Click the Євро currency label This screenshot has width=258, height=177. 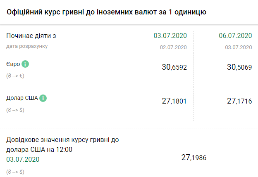(x=13, y=64)
